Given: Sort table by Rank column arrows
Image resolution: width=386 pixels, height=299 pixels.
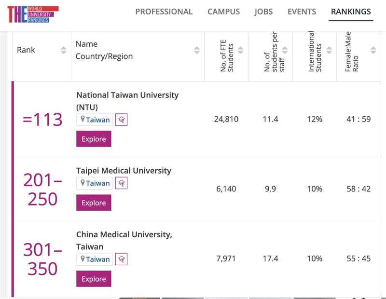Looking at the screenshot, I should (x=63, y=50).
